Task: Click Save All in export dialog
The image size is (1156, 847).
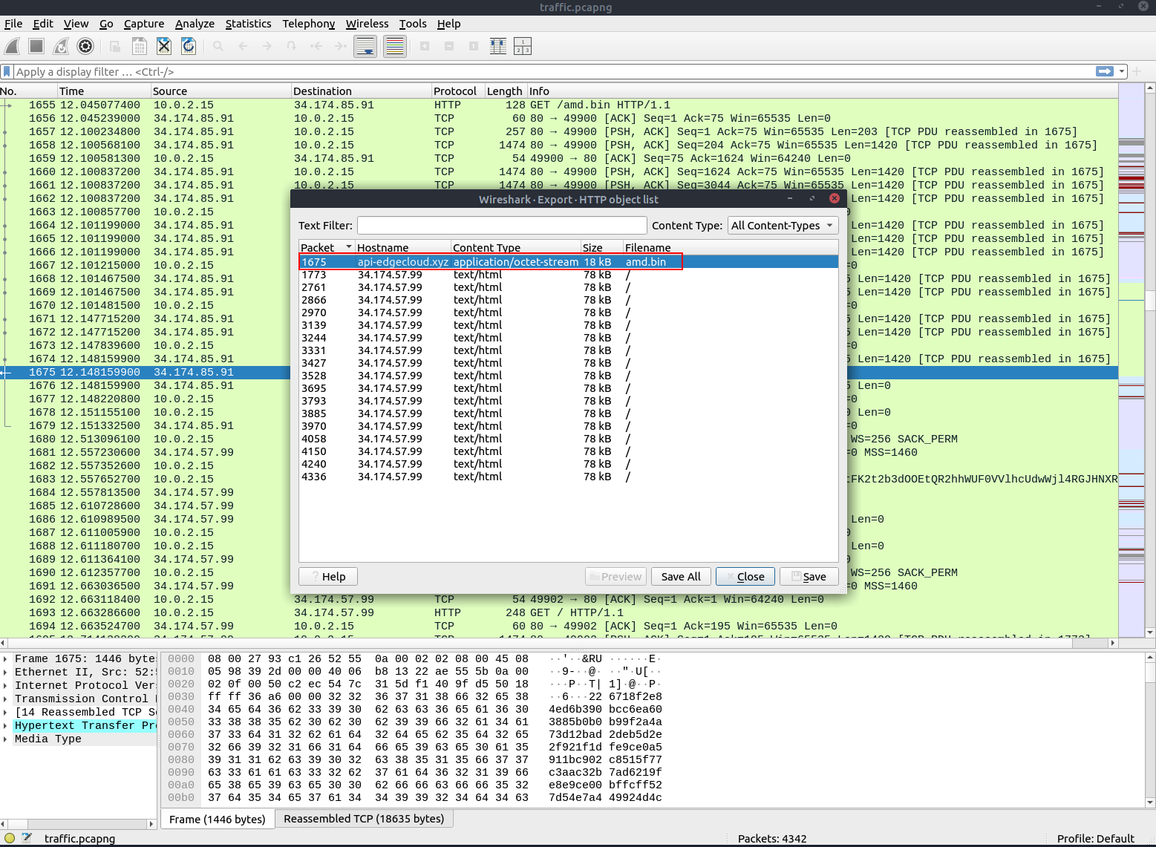Action: (681, 577)
